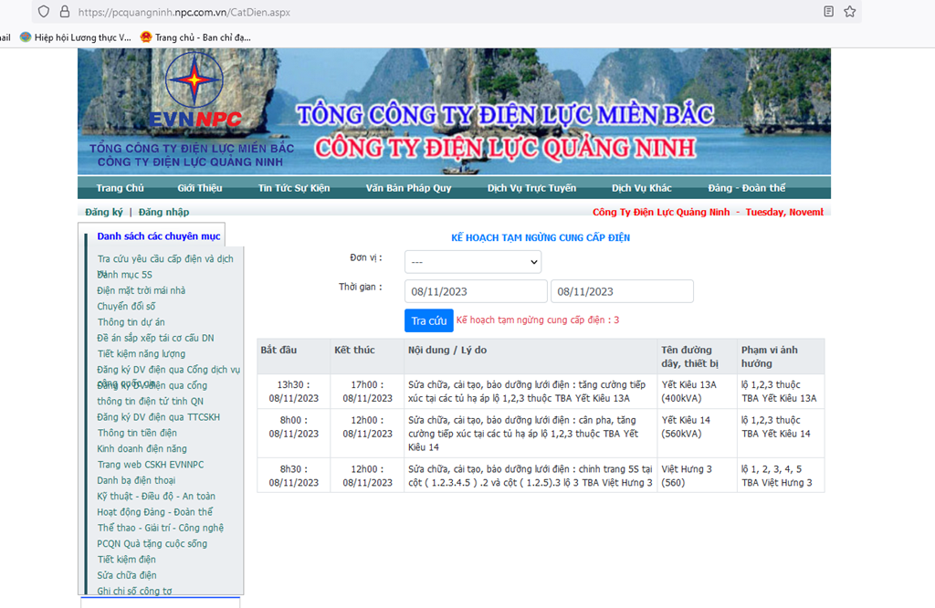Open Giới Thiệu menu
935x608 pixels.
click(200, 188)
